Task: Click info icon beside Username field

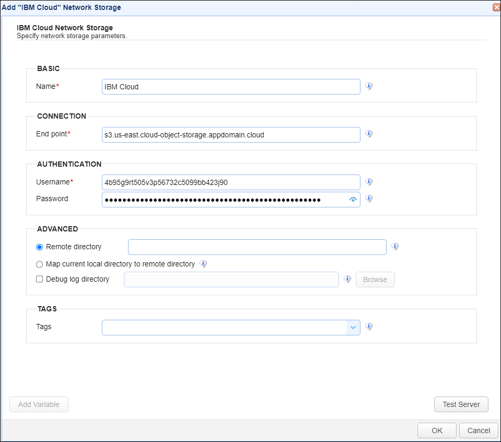Action: point(369,181)
